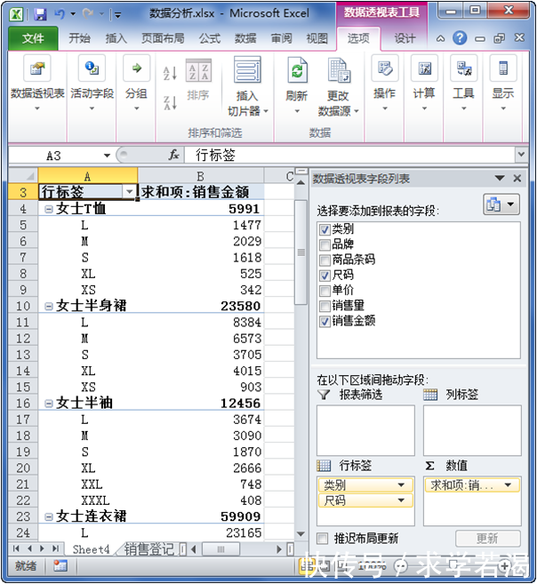537x584 pixels.
Task: Click the vertical scrollbar thumb of worksheet
Action: tap(301, 252)
